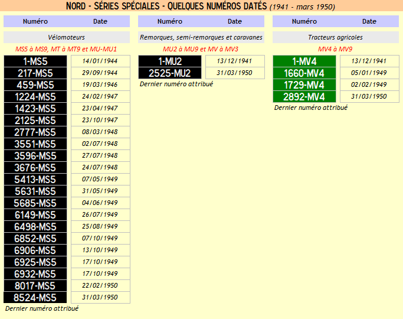The image size is (403, 319).
Task: Select date 26/07/1949
Action: pyautogui.click(x=100, y=215)
